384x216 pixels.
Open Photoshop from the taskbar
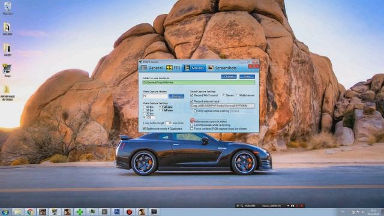[x=117, y=212]
